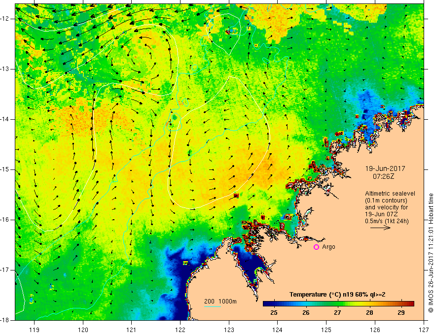The height and width of the screenshot is (335, 434).
Task: Click latitude label -12 on axis
Action: click(x=4, y=19)
